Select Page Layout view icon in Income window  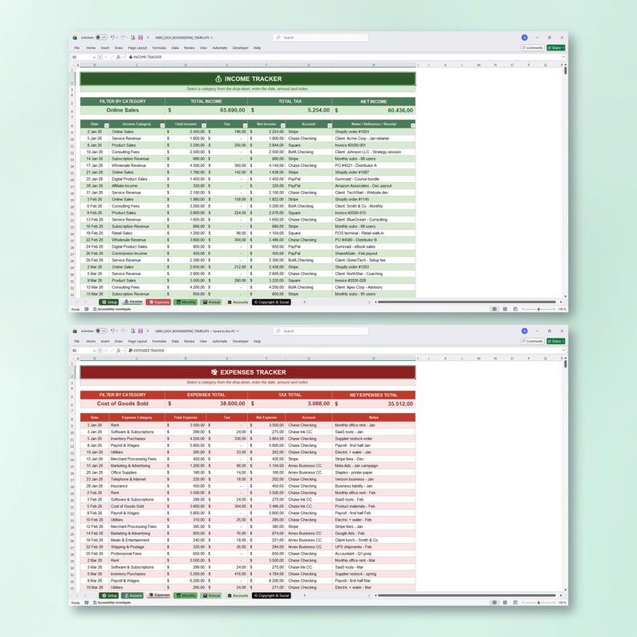tap(505, 310)
